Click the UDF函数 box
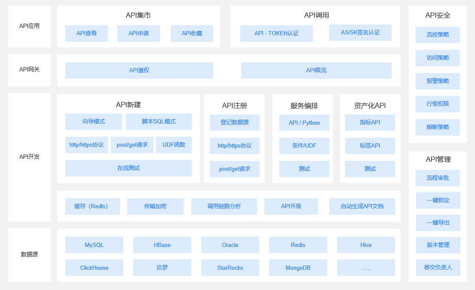The height and width of the screenshot is (290, 475). 174,145
